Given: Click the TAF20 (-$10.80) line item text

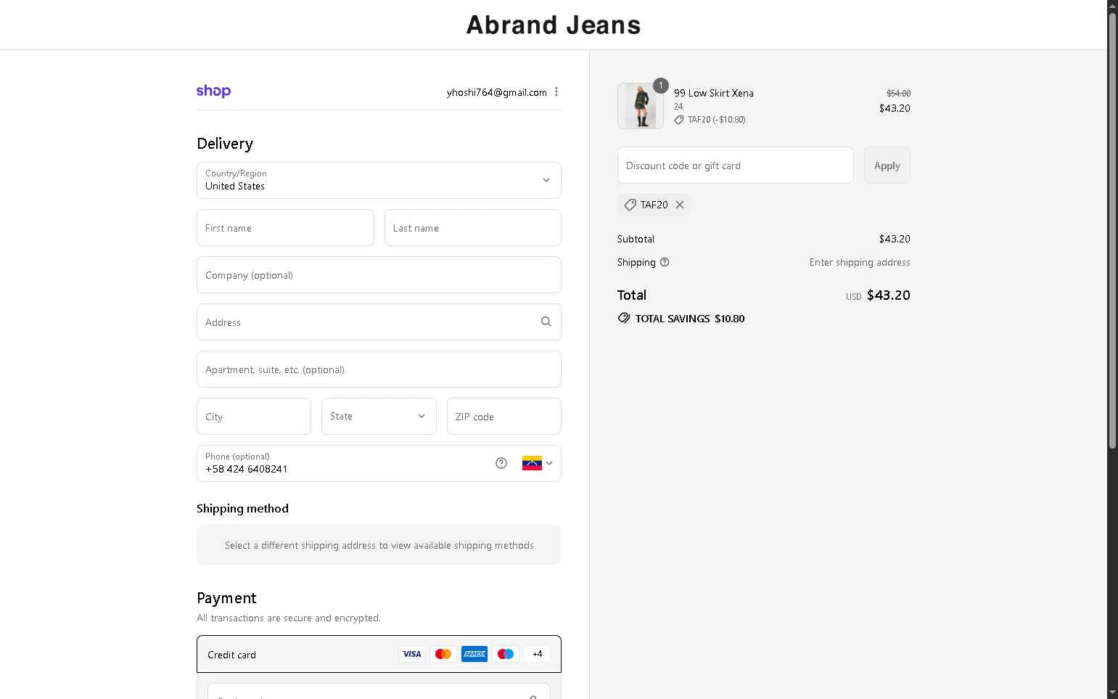Looking at the screenshot, I should pyautogui.click(x=716, y=120).
